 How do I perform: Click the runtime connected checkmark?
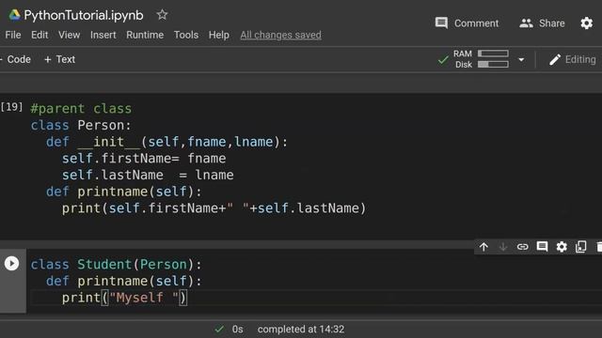click(443, 59)
